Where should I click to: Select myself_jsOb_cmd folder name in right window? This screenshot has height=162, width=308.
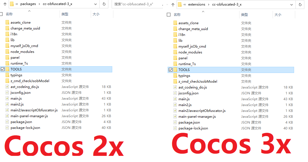[x=192, y=46]
